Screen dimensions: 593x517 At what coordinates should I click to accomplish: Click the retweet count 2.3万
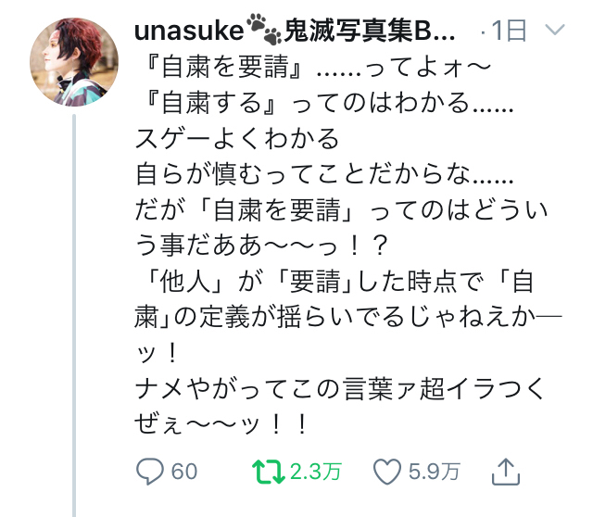tap(315, 472)
